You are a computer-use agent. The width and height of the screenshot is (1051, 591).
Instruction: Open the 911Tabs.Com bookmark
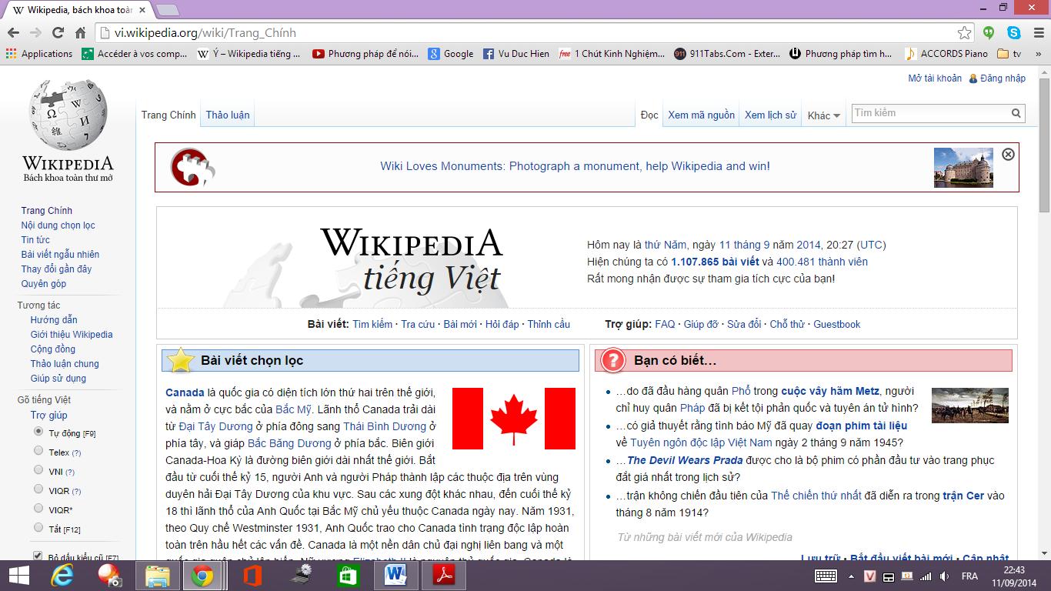pos(727,54)
